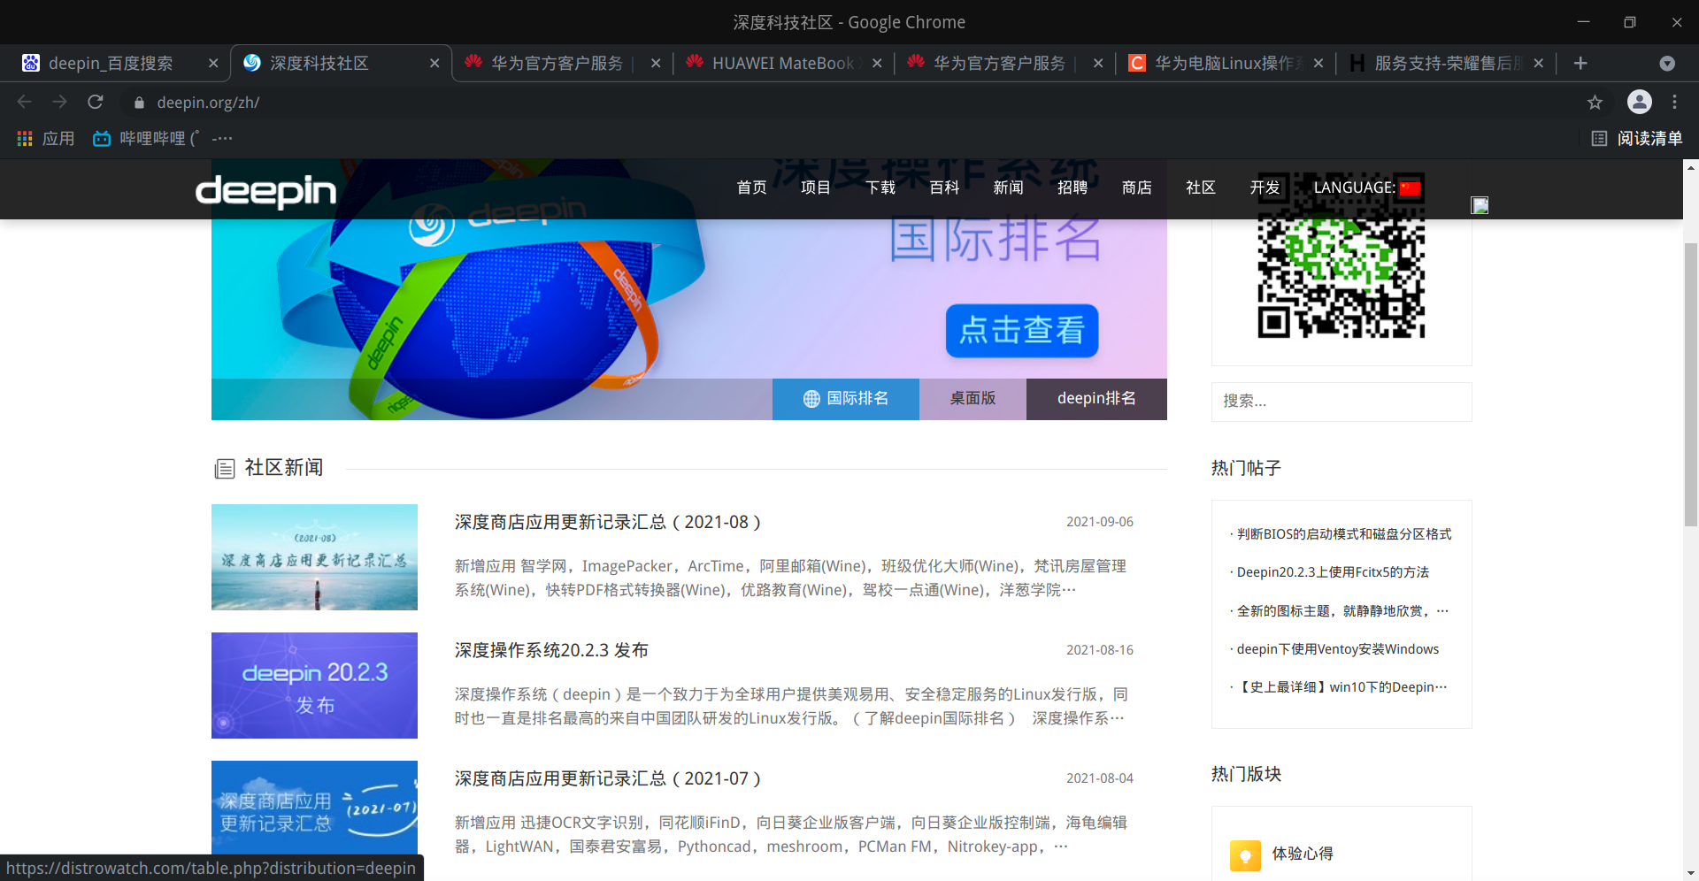This screenshot has height=881, width=1699.
Task: Open a new browser tab
Action: (x=1580, y=63)
